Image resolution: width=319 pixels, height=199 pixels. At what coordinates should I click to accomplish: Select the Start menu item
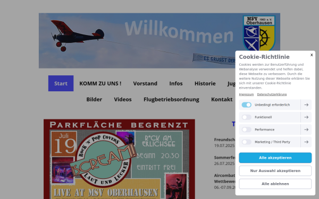point(61,83)
